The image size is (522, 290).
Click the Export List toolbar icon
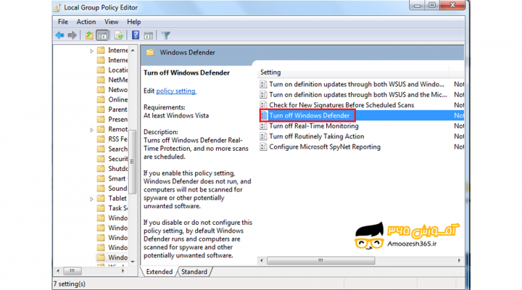coord(119,36)
